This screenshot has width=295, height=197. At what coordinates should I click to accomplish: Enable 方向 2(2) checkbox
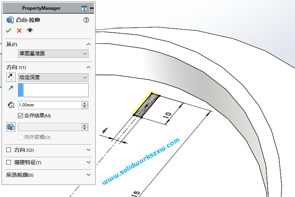[x=9, y=150]
